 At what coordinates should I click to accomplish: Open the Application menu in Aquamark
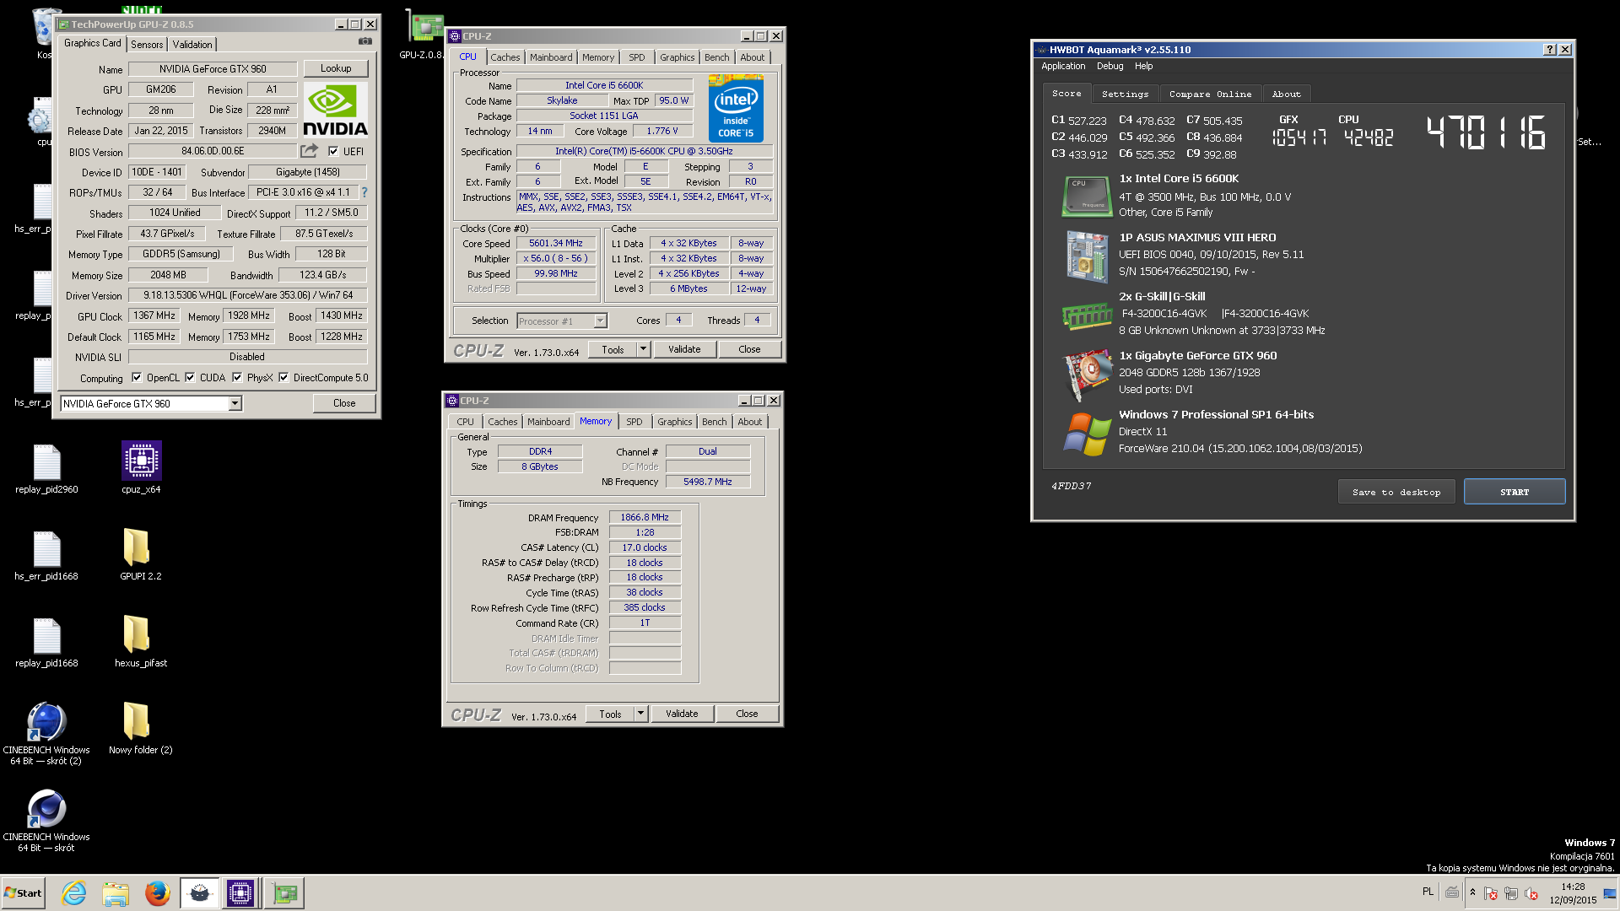1063,66
